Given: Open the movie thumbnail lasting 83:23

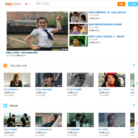Looking at the screenshot, I should [17, 120].
